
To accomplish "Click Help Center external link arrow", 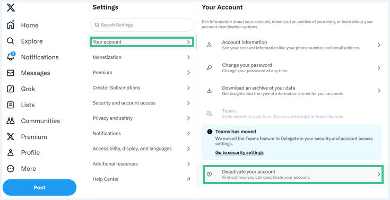I will click(x=188, y=179).
